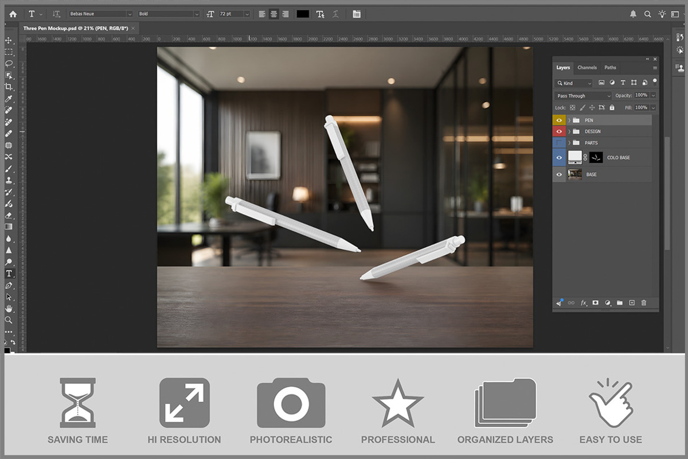This screenshot has width=688, height=459.
Task: Align text right
Action: pyautogui.click(x=286, y=14)
